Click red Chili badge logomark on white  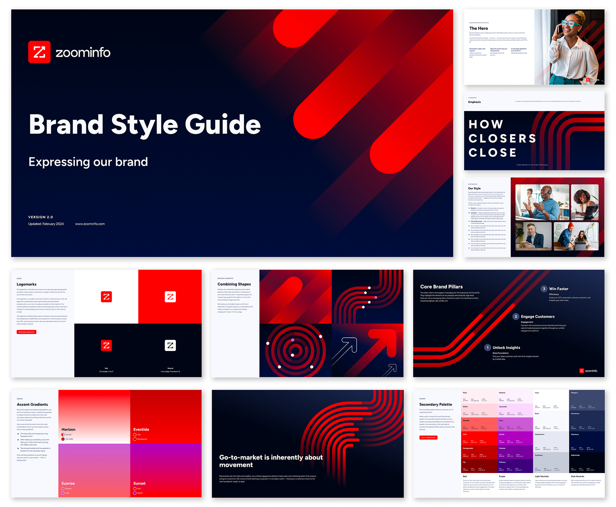tap(106, 297)
